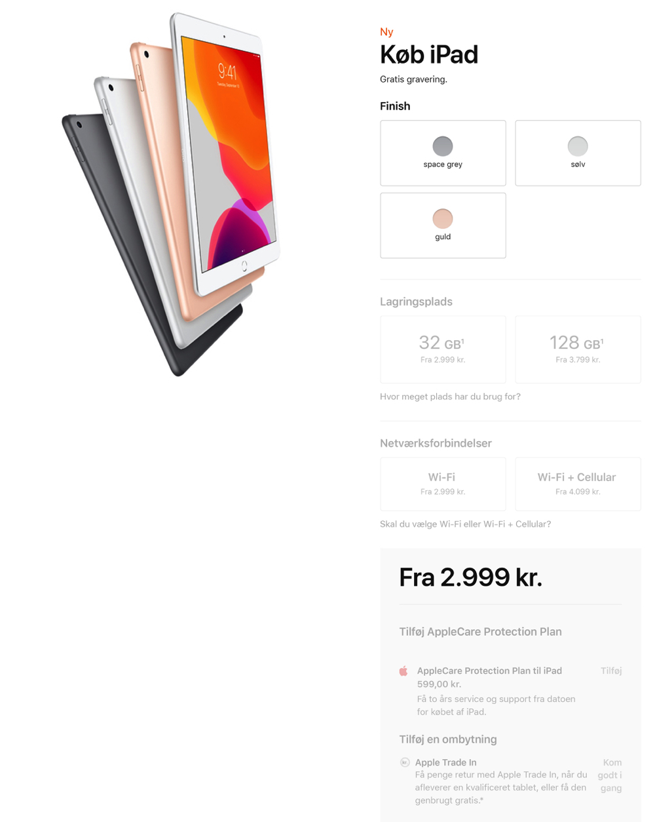Choose the Wi-Fi + Cellular option
Image resolution: width=655 pixels, height=822 pixels.
pos(578,484)
